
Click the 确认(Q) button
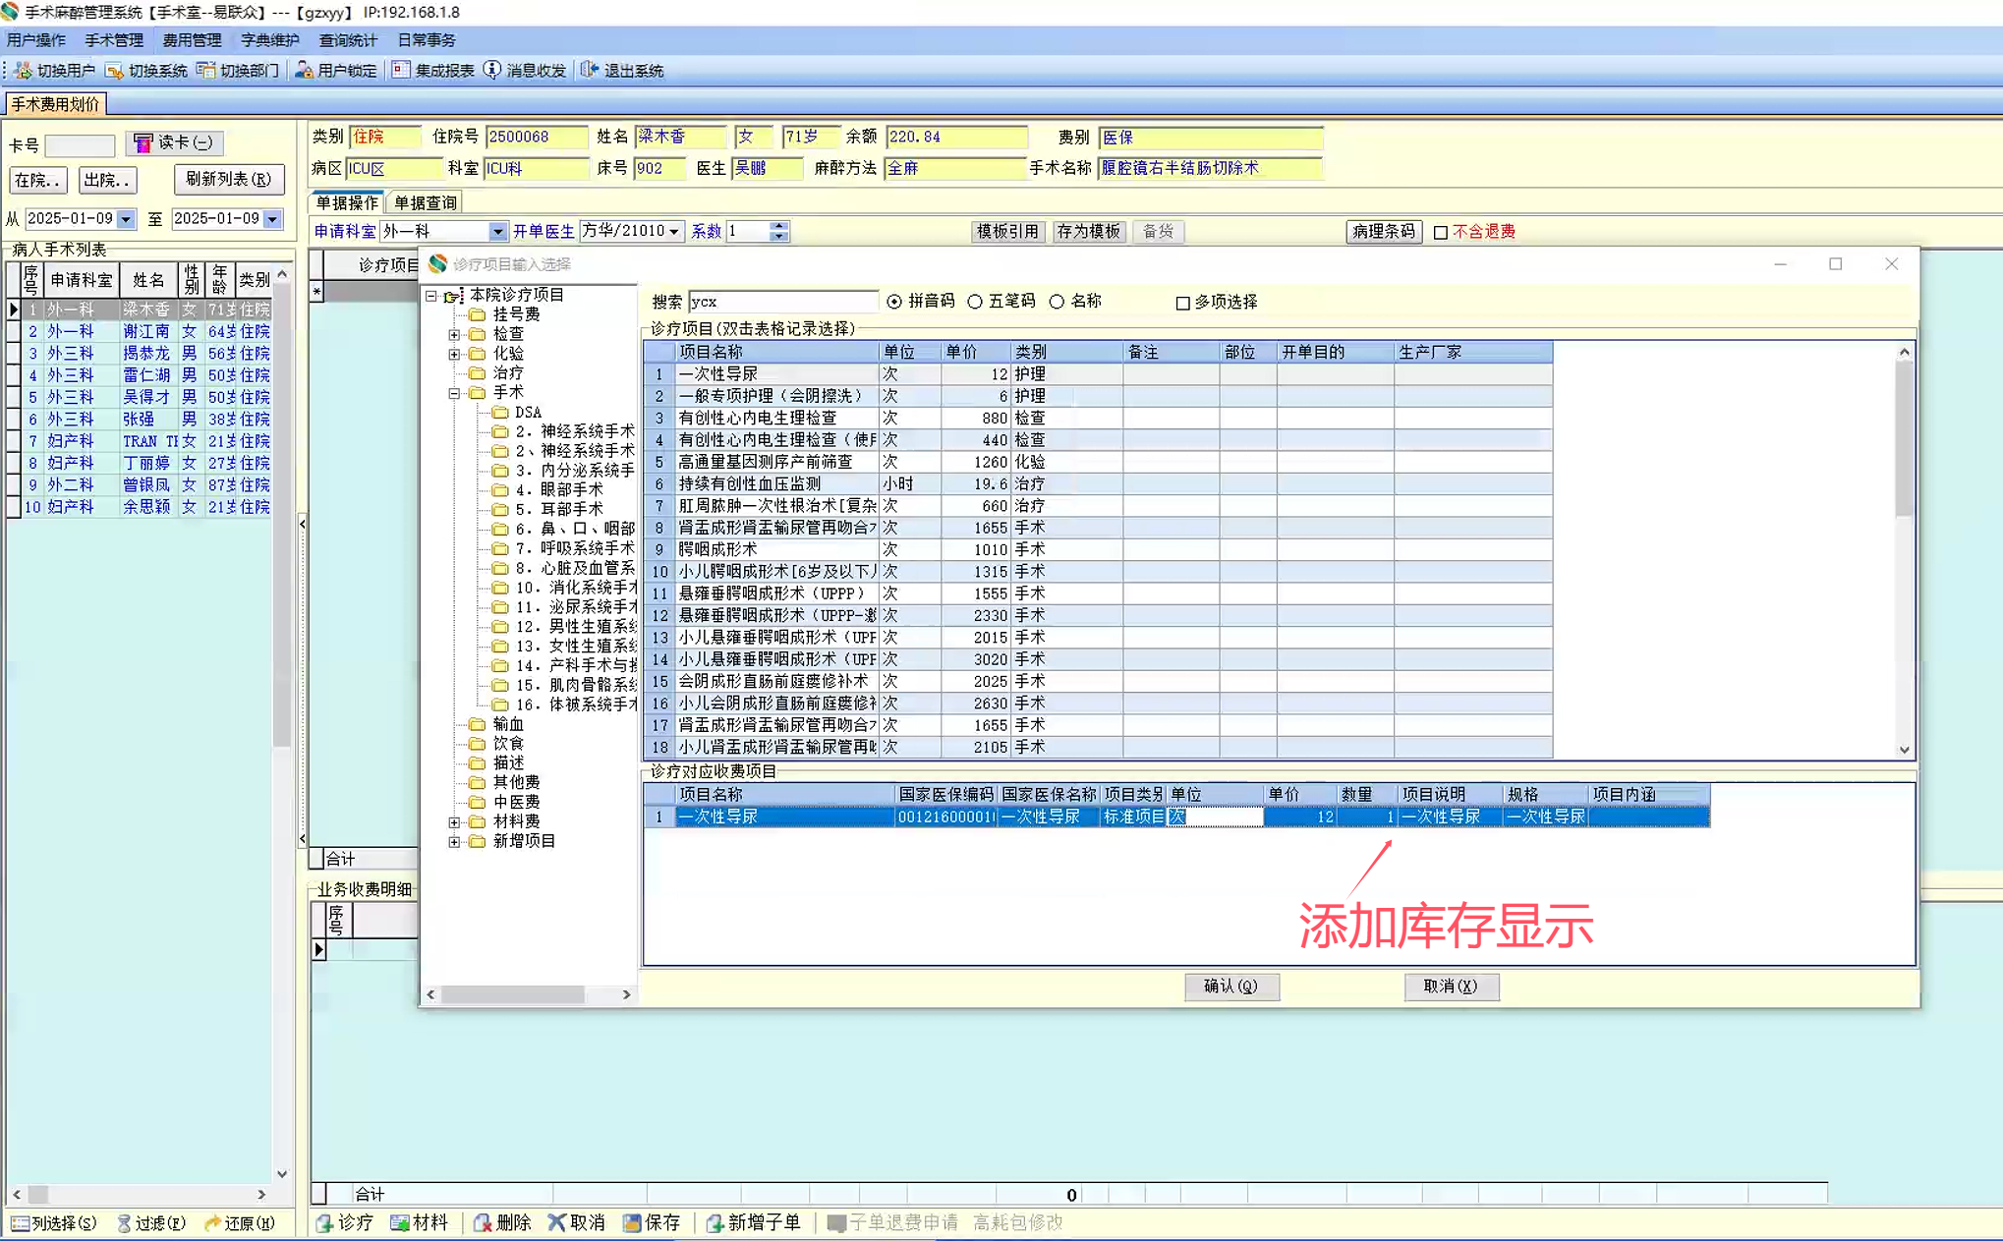point(1230,987)
